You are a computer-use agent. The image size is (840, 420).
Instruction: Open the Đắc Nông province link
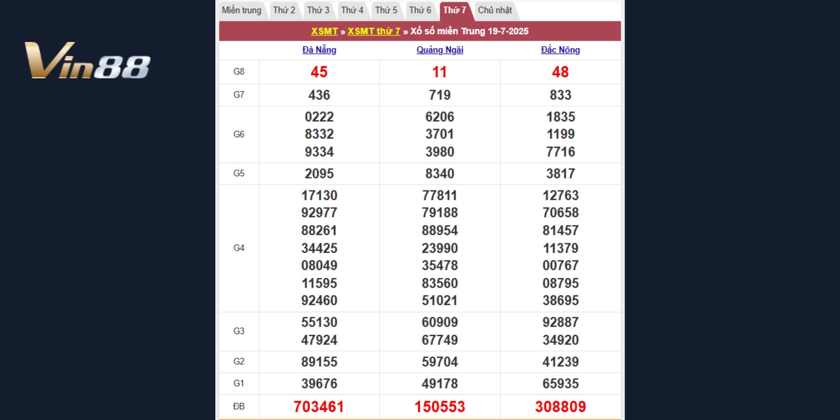(x=560, y=50)
